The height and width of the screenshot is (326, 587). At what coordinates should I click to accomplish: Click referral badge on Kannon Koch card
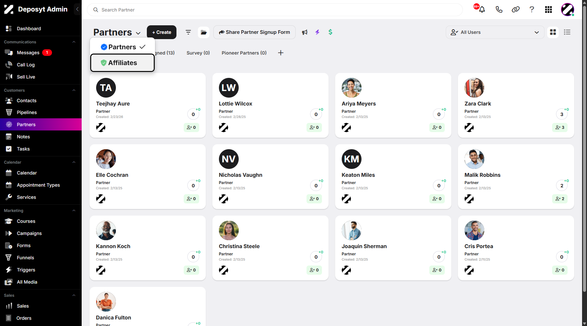[191, 270]
